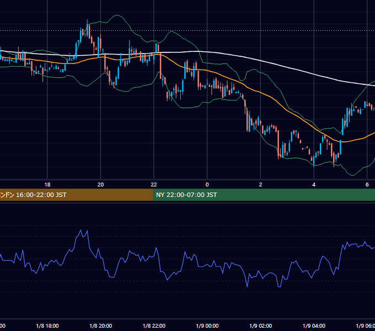Click the "1/8 20:00" date label

coord(101,326)
